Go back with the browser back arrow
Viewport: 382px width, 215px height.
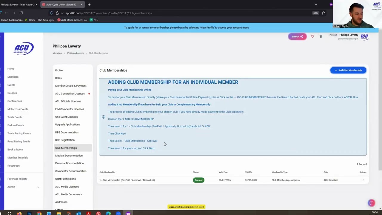coord(7,13)
